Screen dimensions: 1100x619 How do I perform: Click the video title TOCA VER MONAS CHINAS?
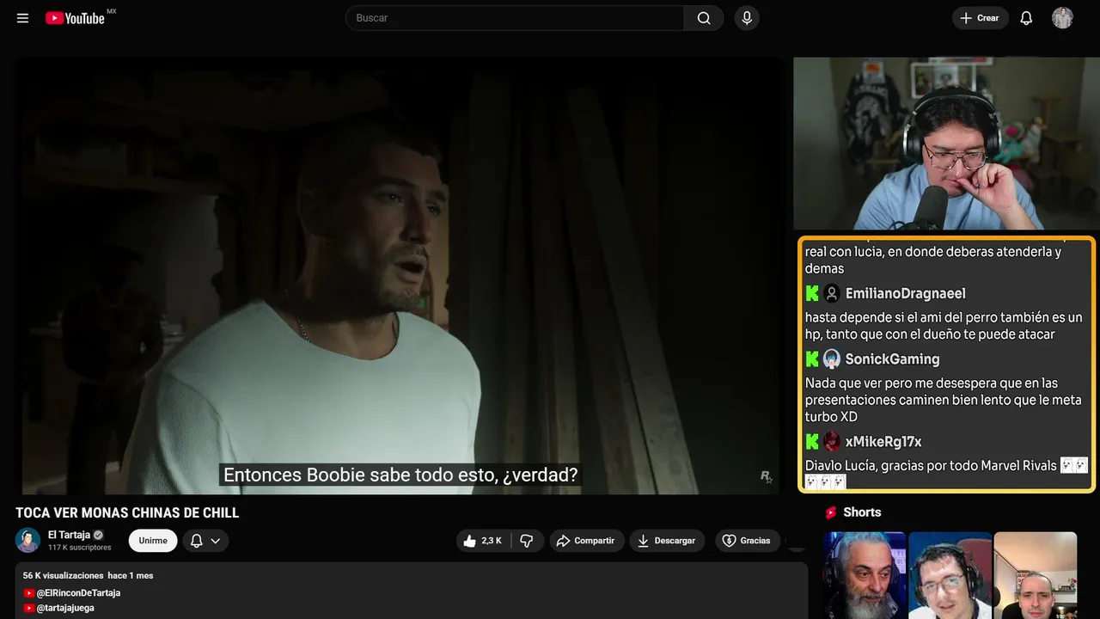coord(127,513)
